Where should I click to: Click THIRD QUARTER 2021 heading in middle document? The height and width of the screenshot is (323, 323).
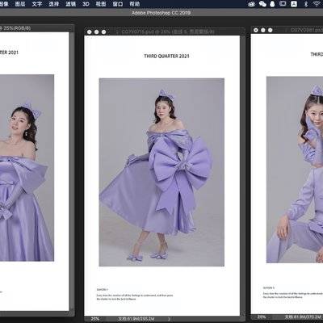click(166, 56)
